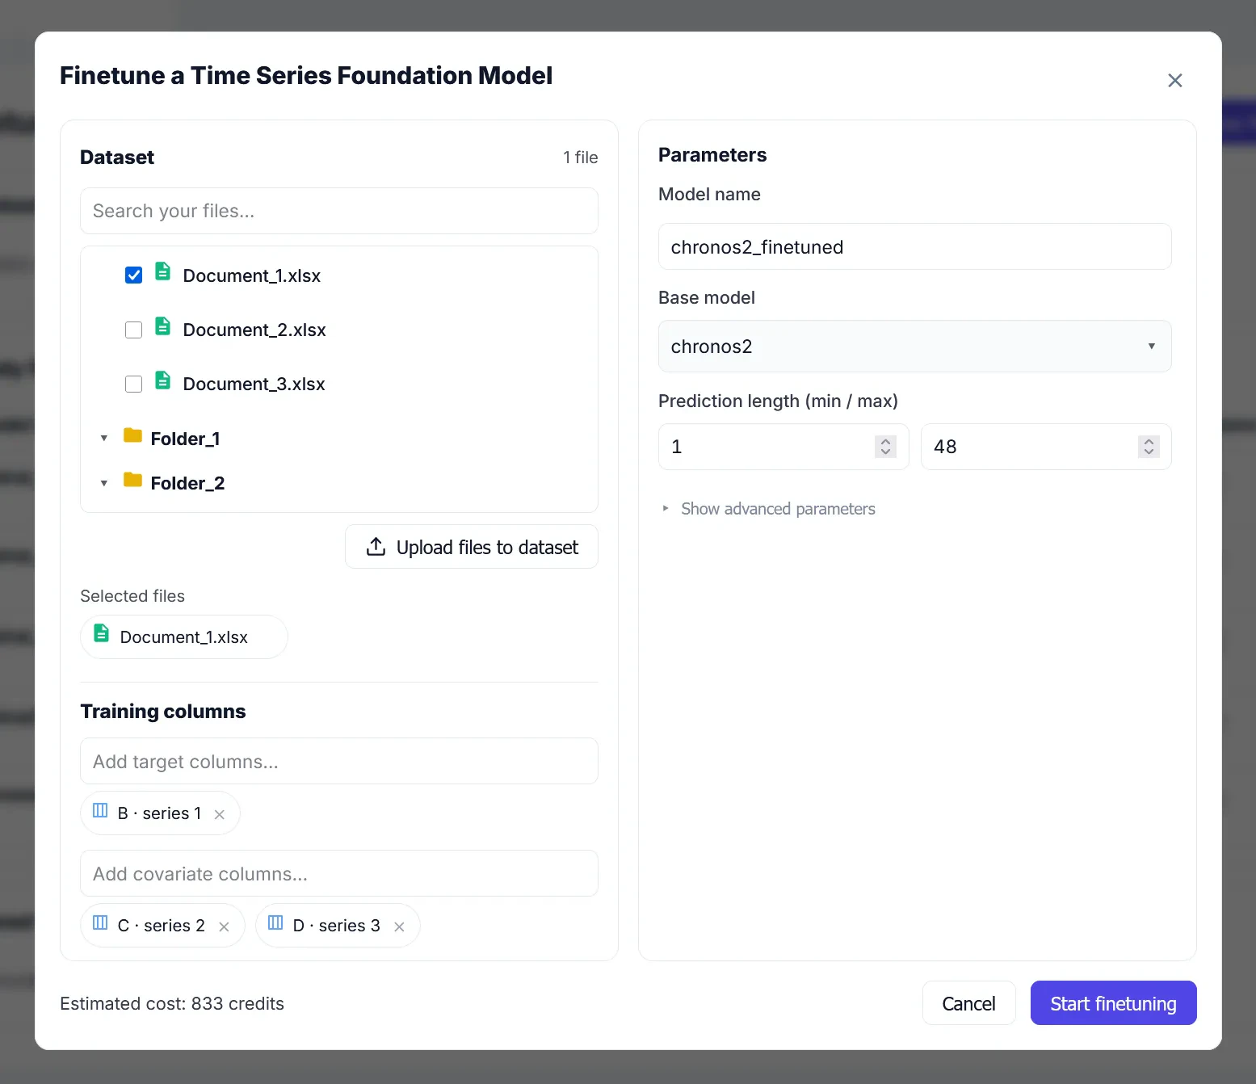Image resolution: width=1256 pixels, height=1084 pixels.
Task: Focus the Search your files field
Action: coord(338,211)
